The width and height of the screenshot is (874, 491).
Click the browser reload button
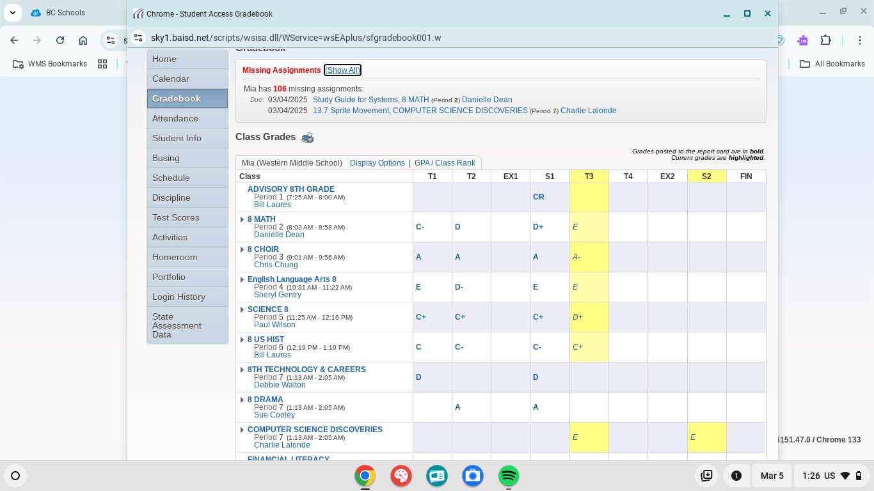(60, 40)
